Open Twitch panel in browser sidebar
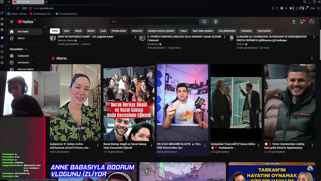This screenshot has height=181, width=321. click(x=2, y=38)
